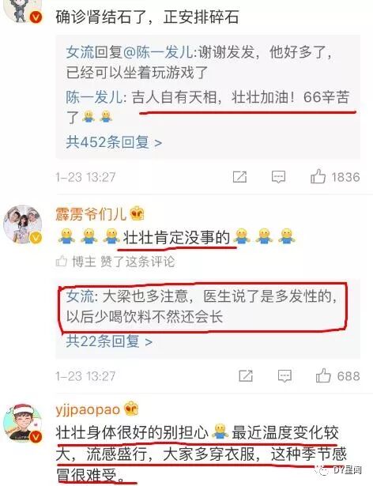373x486 pixels.
Task: Tap the crown badge next to 霹雳爷们儿
Action: click(x=137, y=213)
